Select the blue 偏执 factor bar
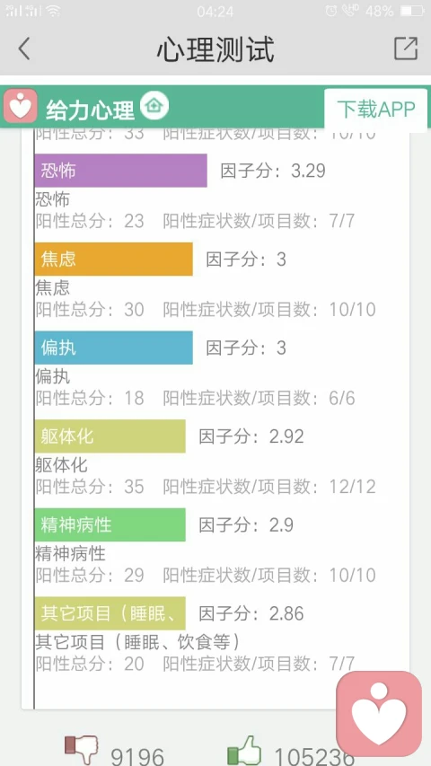 [x=113, y=348]
